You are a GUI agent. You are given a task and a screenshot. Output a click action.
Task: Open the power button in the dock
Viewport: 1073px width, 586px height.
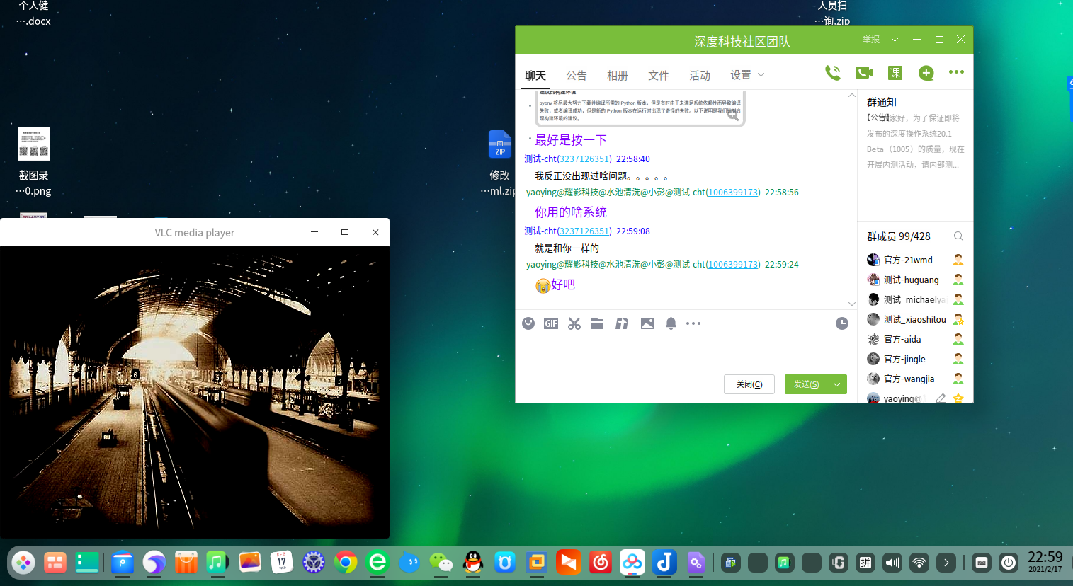tap(1009, 563)
